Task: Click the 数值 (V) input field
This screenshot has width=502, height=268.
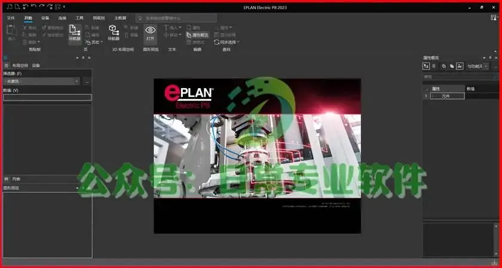Action: pyautogui.click(x=47, y=98)
